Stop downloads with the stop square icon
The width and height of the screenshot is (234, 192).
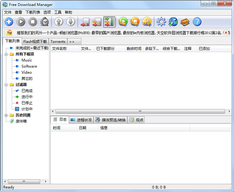33,22
